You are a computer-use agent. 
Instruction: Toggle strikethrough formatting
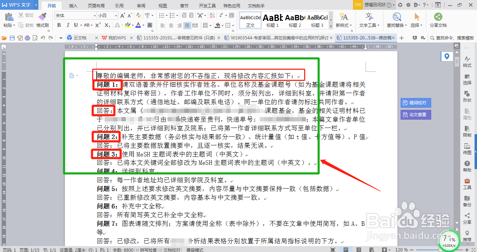[87, 25]
